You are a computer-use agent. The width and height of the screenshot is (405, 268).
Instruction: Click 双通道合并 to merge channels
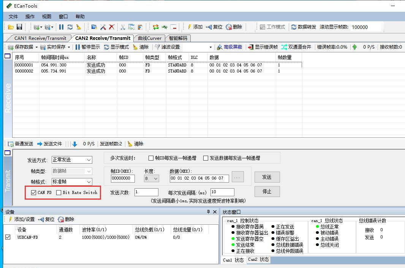point(296,47)
